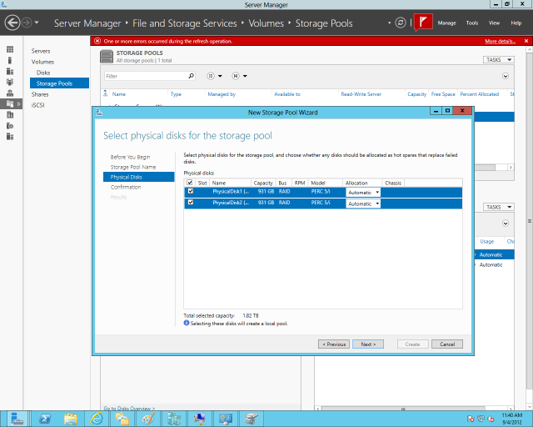Viewport: 533px width, 427px height.
Task: Open Allocation dropdown for PhysicalDisk1
Action: 363,193
